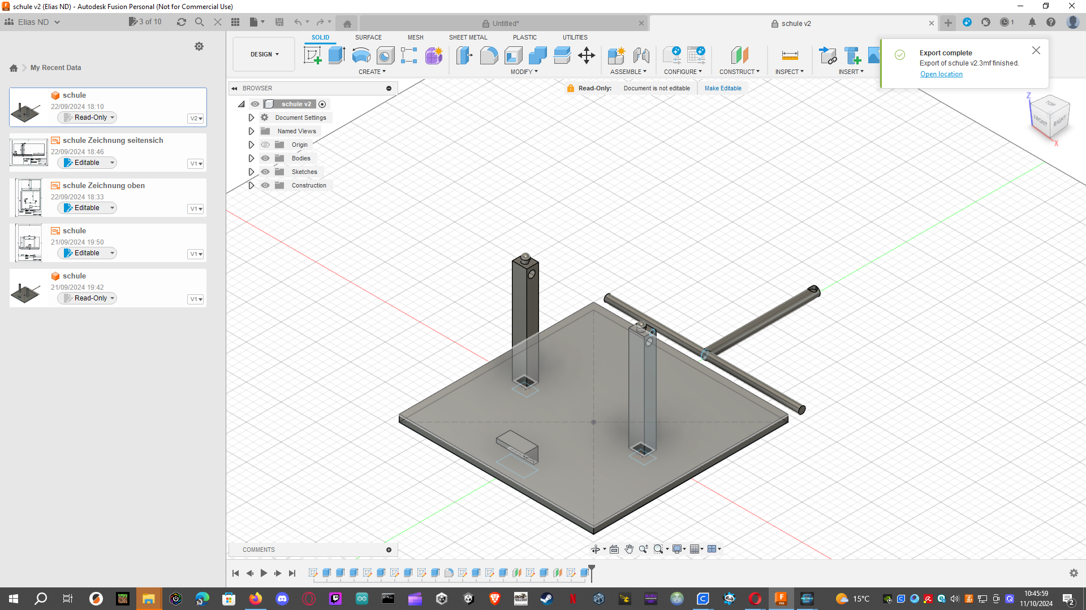
Task: Open the DESIGN workspace dropdown
Action: pyautogui.click(x=264, y=54)
